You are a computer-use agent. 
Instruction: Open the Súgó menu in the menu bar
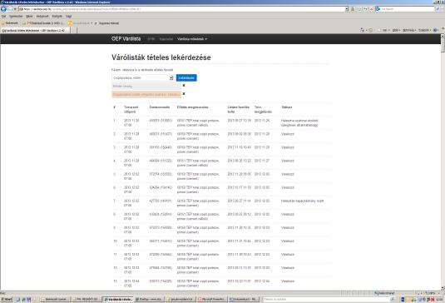[69, 16]
